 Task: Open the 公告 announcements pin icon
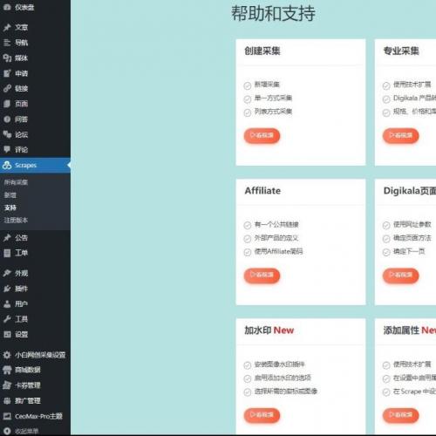point(7,238)
